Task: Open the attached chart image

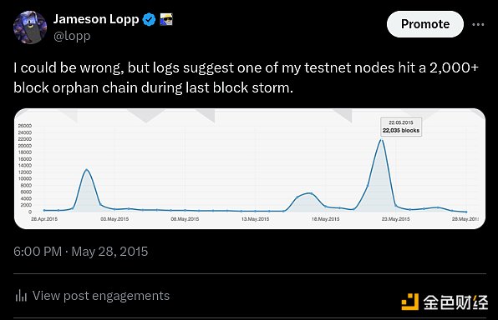Action: (250, 168)
